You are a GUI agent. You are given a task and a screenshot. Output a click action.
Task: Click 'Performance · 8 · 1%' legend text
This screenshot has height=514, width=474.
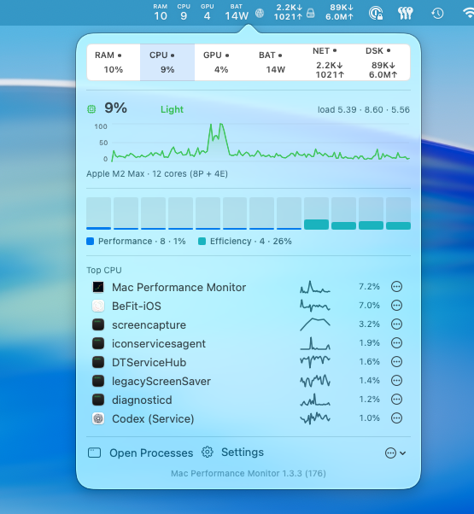tap(142, 242)
